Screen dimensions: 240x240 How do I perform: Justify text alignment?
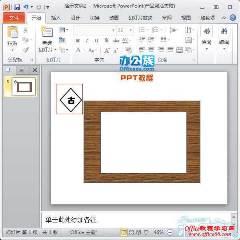(x=170, y=50)
